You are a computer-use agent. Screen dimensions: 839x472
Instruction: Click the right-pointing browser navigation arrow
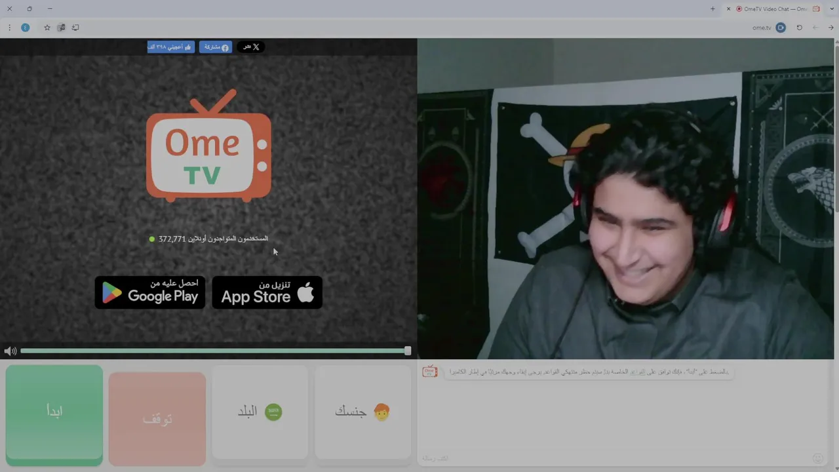click(831, 28)
